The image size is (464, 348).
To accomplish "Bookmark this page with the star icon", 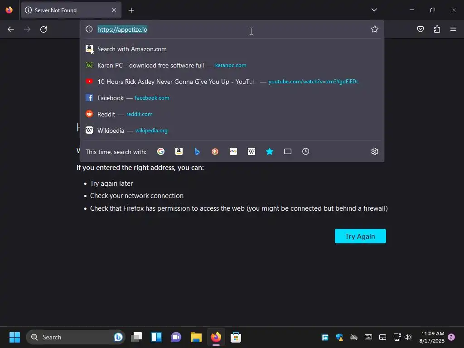I will [375, 29].
